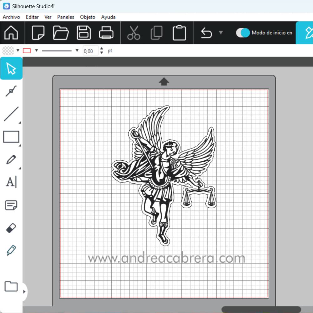The height and width of the screenshot is (313, 313).
Task: Disable the Modo de inicio toggle
Action: point(242,32)
